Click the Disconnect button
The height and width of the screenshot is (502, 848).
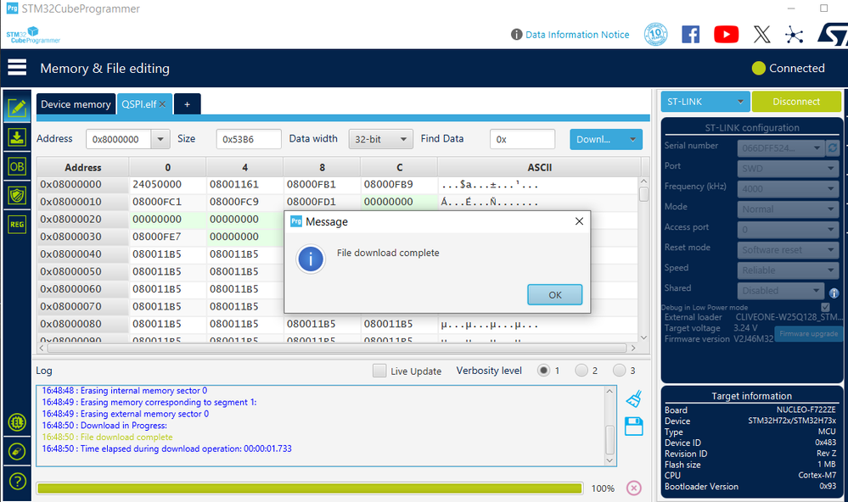[796, 102]
